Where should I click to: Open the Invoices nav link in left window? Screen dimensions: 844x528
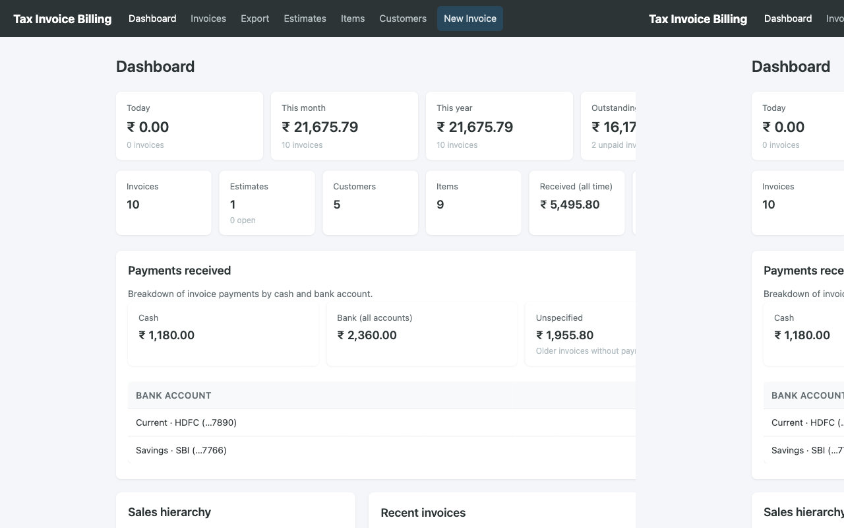208,18
